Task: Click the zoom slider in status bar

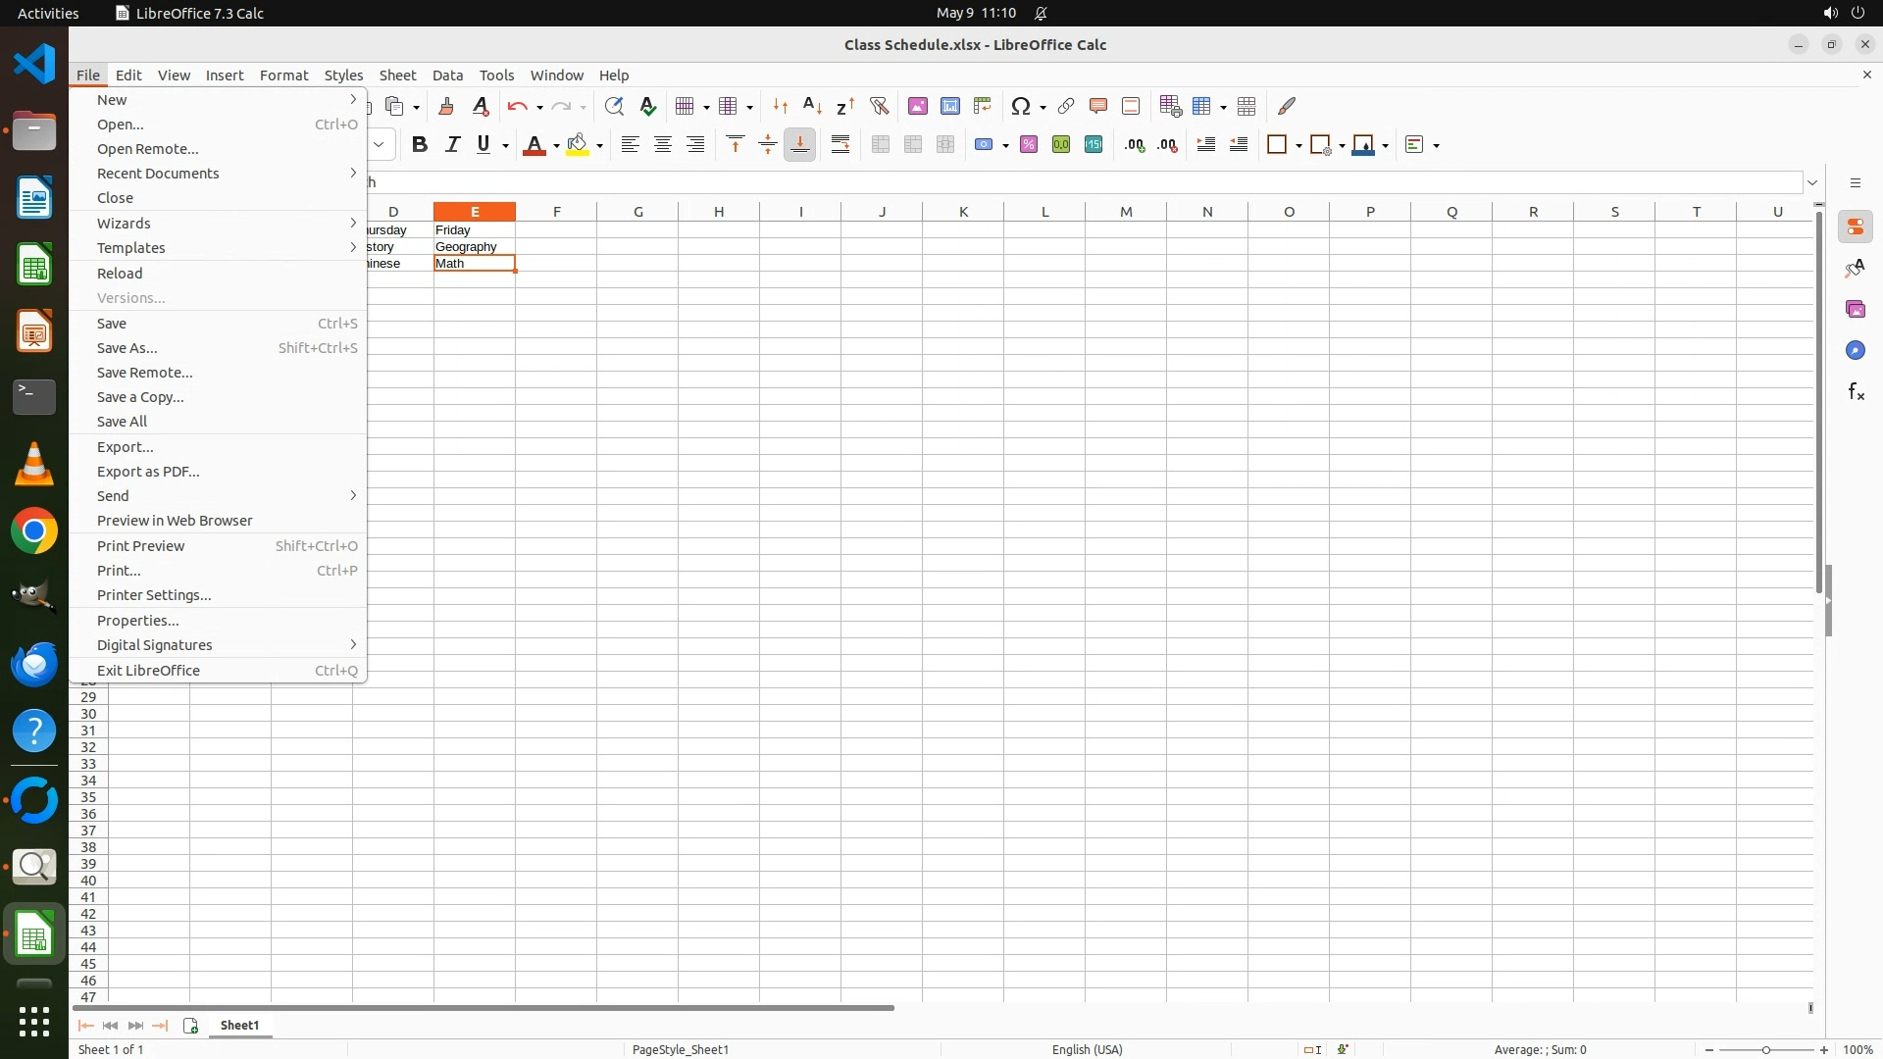Action: click(1765, 1050)
